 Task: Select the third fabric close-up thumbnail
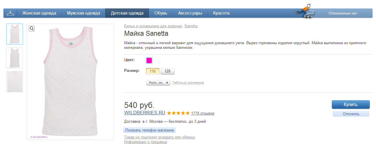[15, 82]
